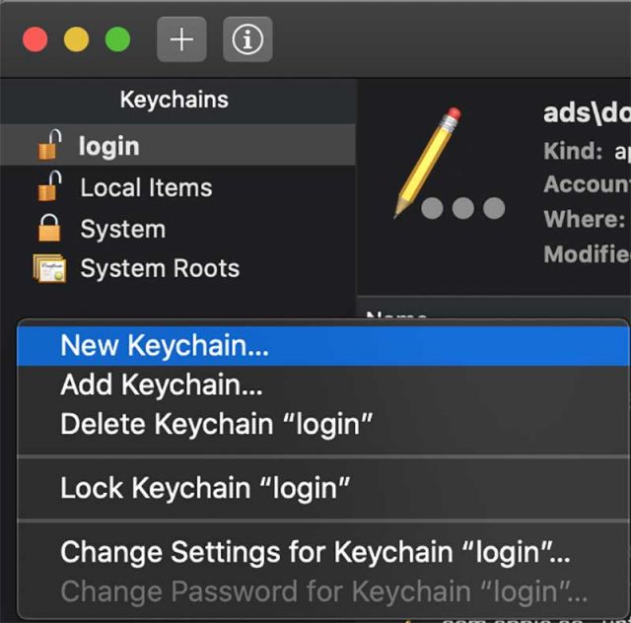Open Change Settings for Keychain "login"

(322, 552)
